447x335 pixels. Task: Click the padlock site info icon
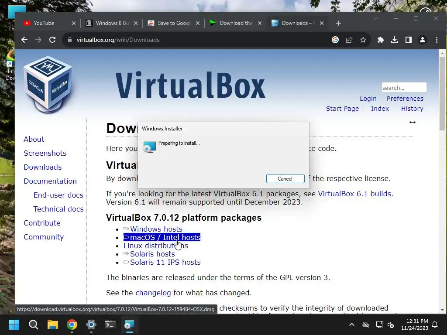click(x=69, y=40)
